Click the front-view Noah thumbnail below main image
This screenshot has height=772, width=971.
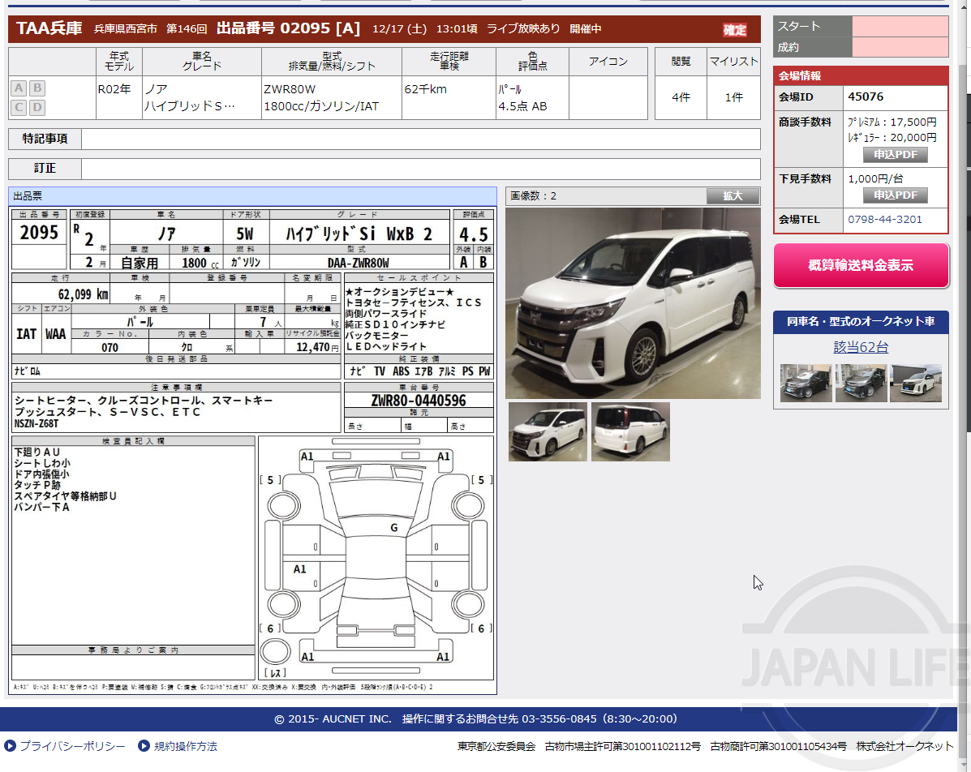[548, 431]
